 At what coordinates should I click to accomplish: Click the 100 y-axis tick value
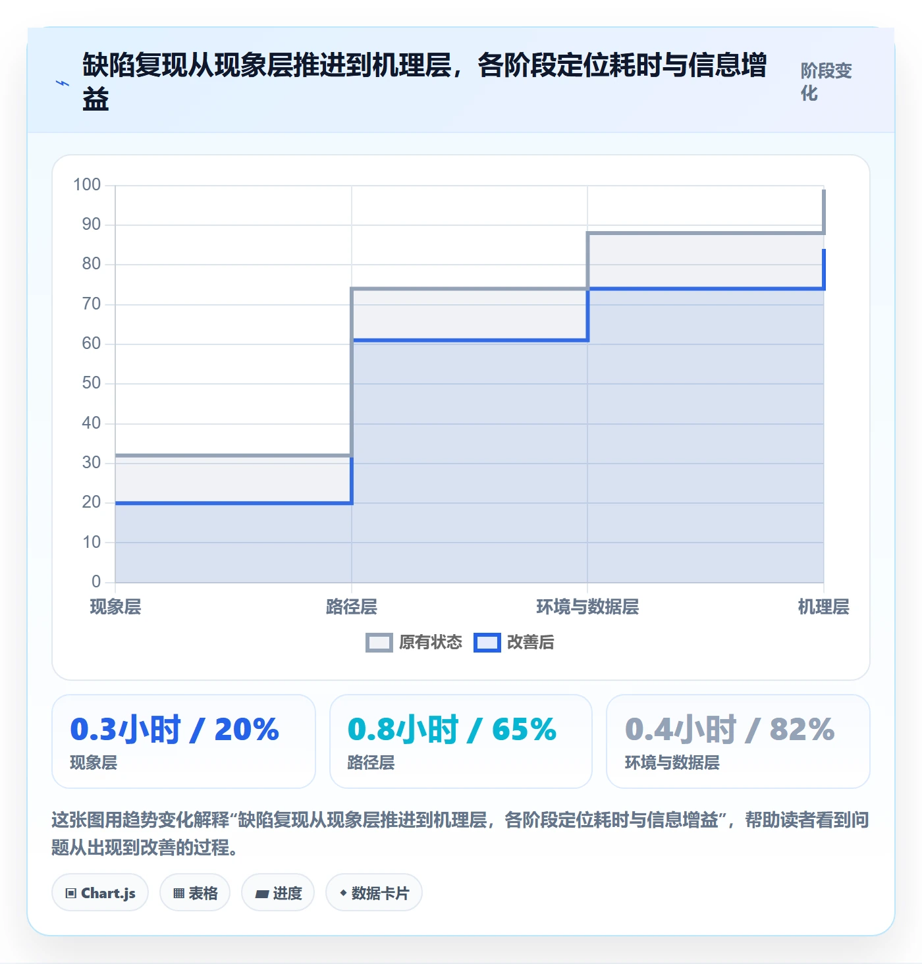tap(87, 185)
